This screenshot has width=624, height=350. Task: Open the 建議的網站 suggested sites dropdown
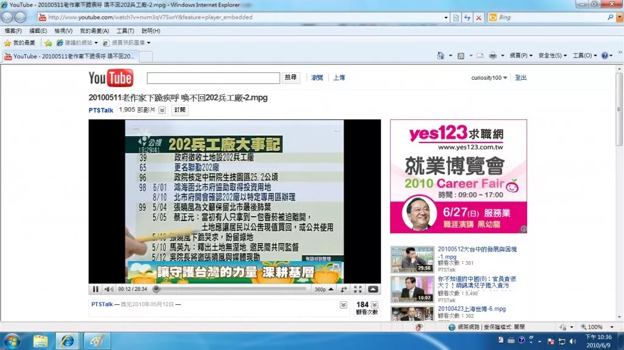pyautogui.click(x=77, y=43)
